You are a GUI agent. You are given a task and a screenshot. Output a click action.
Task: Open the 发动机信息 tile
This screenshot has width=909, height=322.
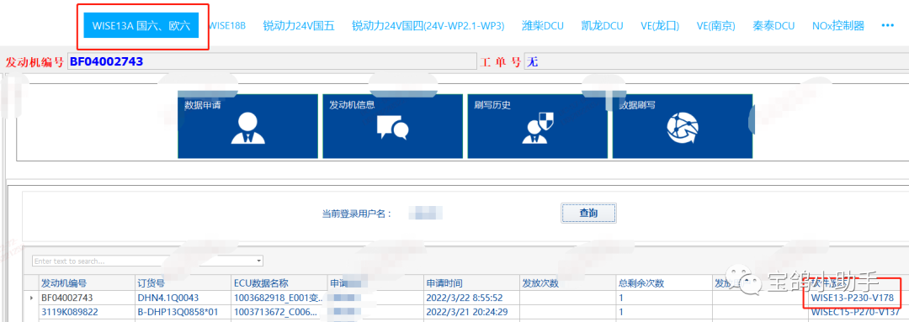pos(392,125)
